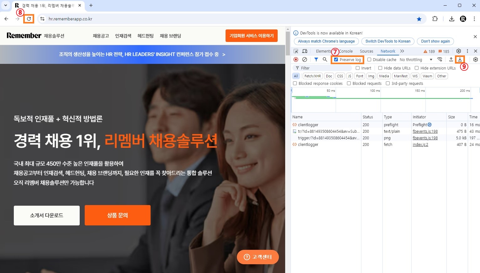Open the site information icon in address bar
The image size is (480, 273).
pos(42,19)
